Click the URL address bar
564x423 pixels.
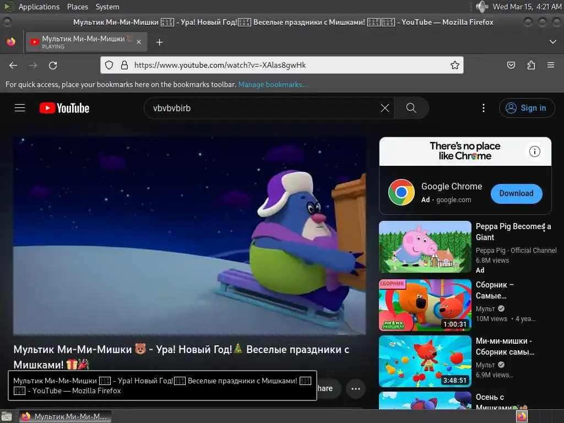282,65
